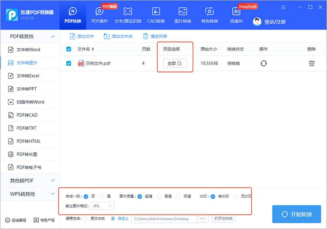Select 原文件夹 save location radio

click(85, 219)
